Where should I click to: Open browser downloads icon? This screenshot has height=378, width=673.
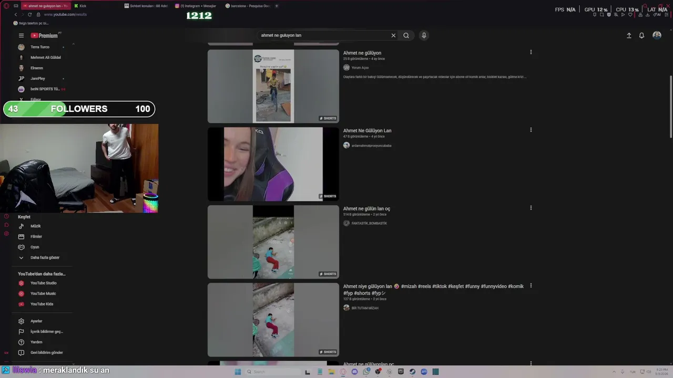click(647, 15)
